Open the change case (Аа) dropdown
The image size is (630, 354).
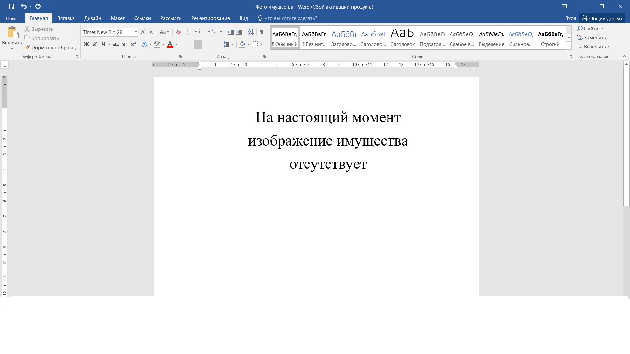pyautogui.click(x=164, y=32)
